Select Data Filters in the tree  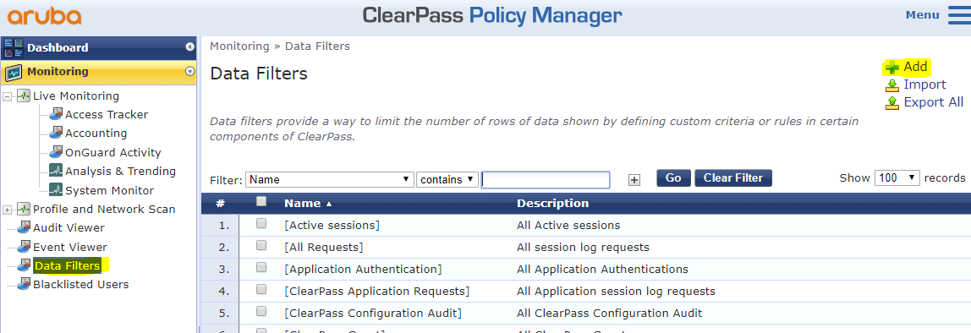pyautogui.click(x=67, y=266)
